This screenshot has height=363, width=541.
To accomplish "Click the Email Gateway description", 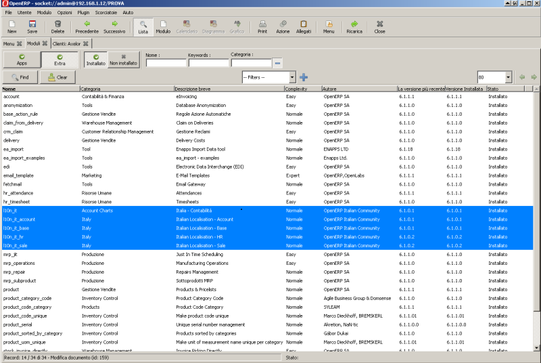I will (191, 184).
